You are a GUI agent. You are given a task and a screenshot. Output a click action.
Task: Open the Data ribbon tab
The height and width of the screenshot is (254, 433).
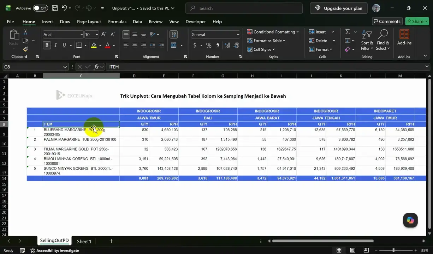coord(137,22)
